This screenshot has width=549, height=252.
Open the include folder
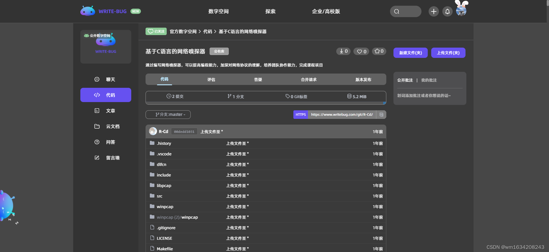click(164, 175)
